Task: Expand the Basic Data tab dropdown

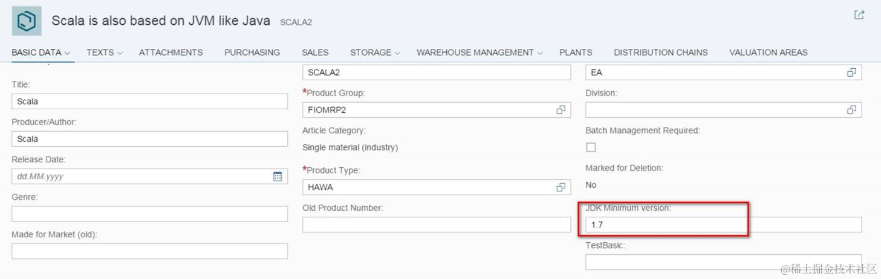Action: (x=67, y=53)
